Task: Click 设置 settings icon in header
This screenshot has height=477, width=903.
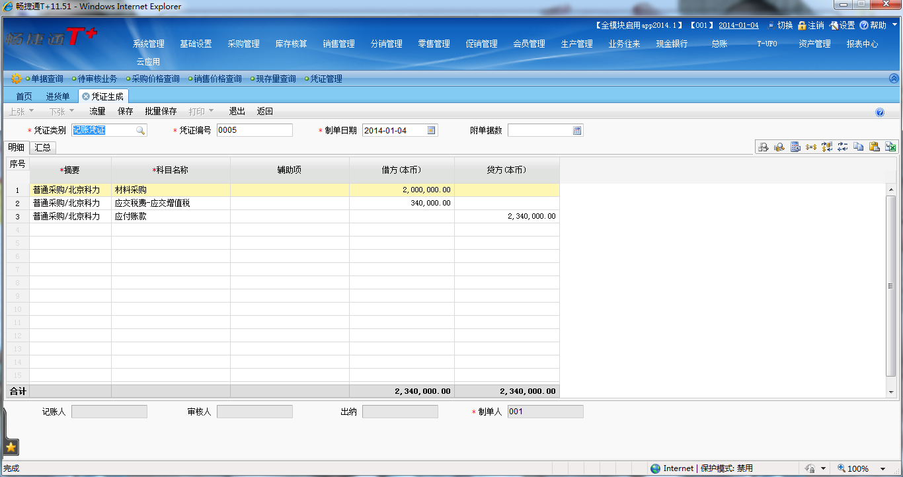Action: click(834, 25)
